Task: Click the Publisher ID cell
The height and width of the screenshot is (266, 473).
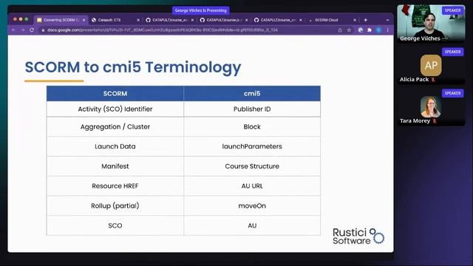Action: (x=252, y=109)
